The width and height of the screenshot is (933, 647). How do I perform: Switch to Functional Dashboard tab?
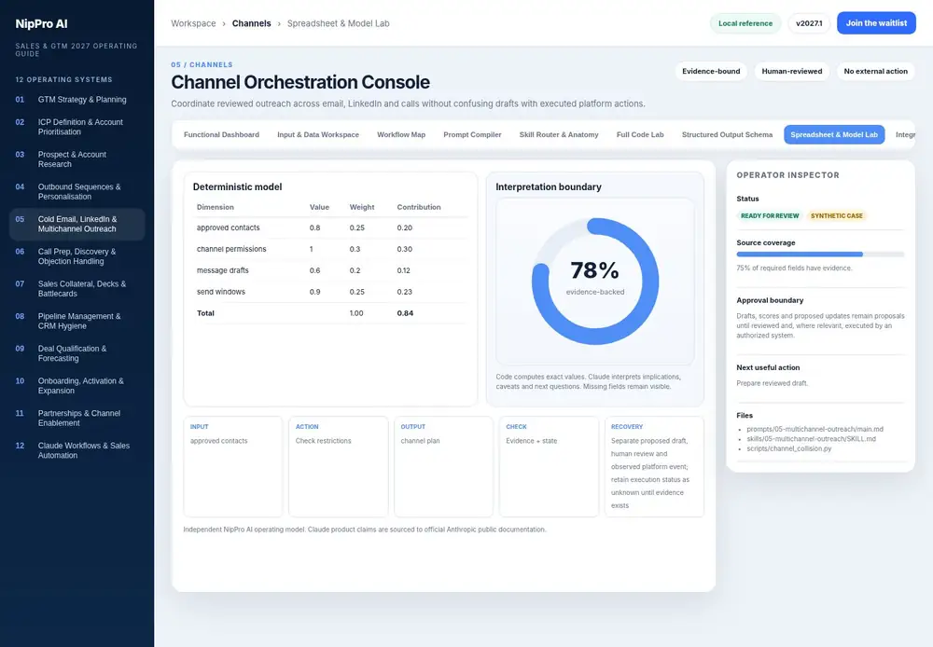221,134
